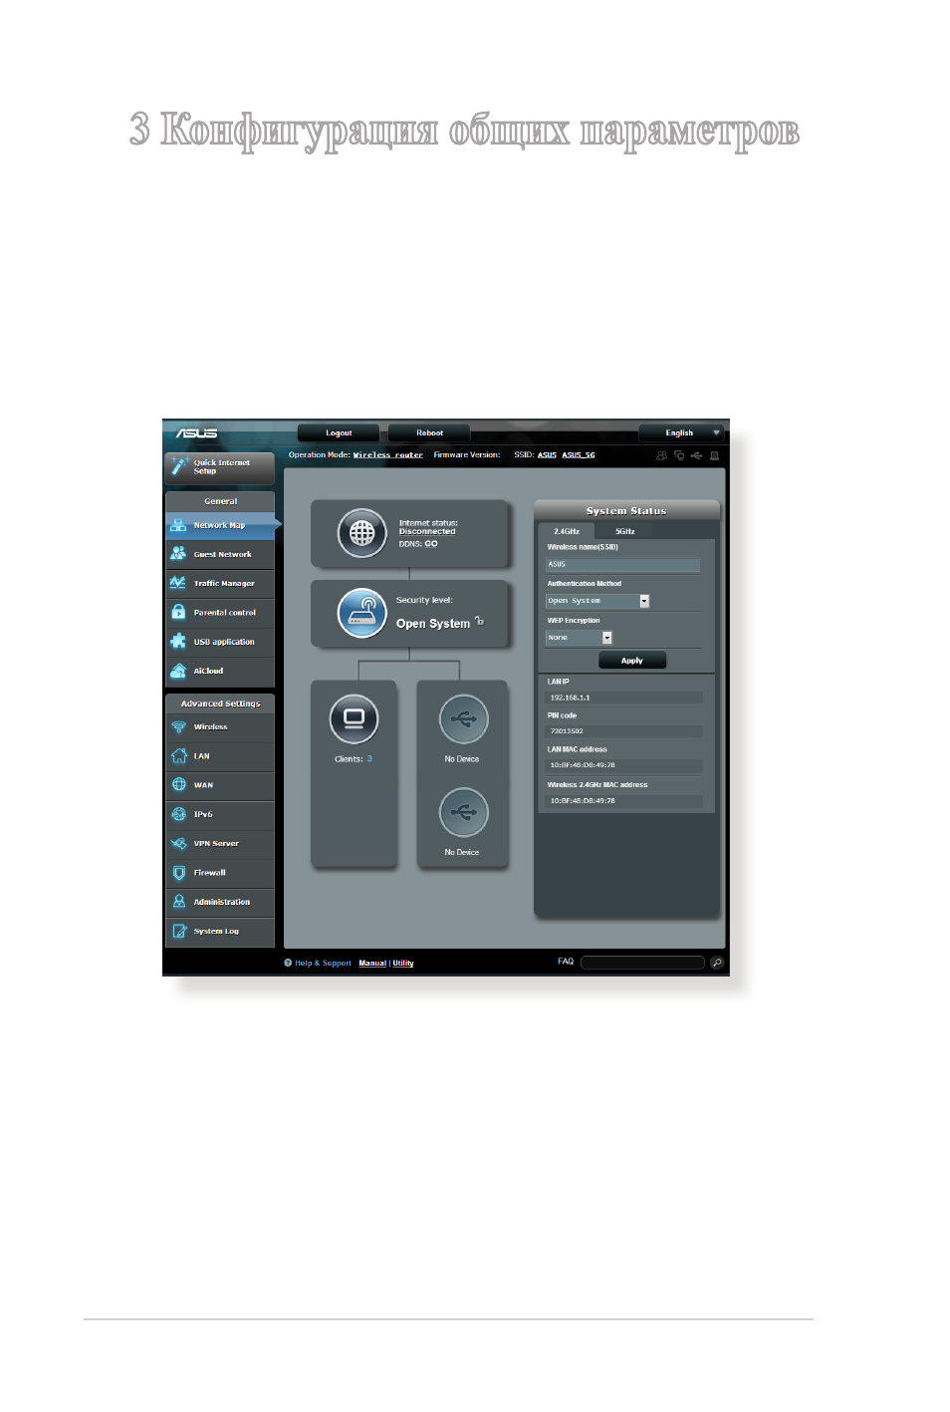This screenshot has width=950, height=1412.
Task: Click the FAQ search magnifier icon
Action: 716,962
